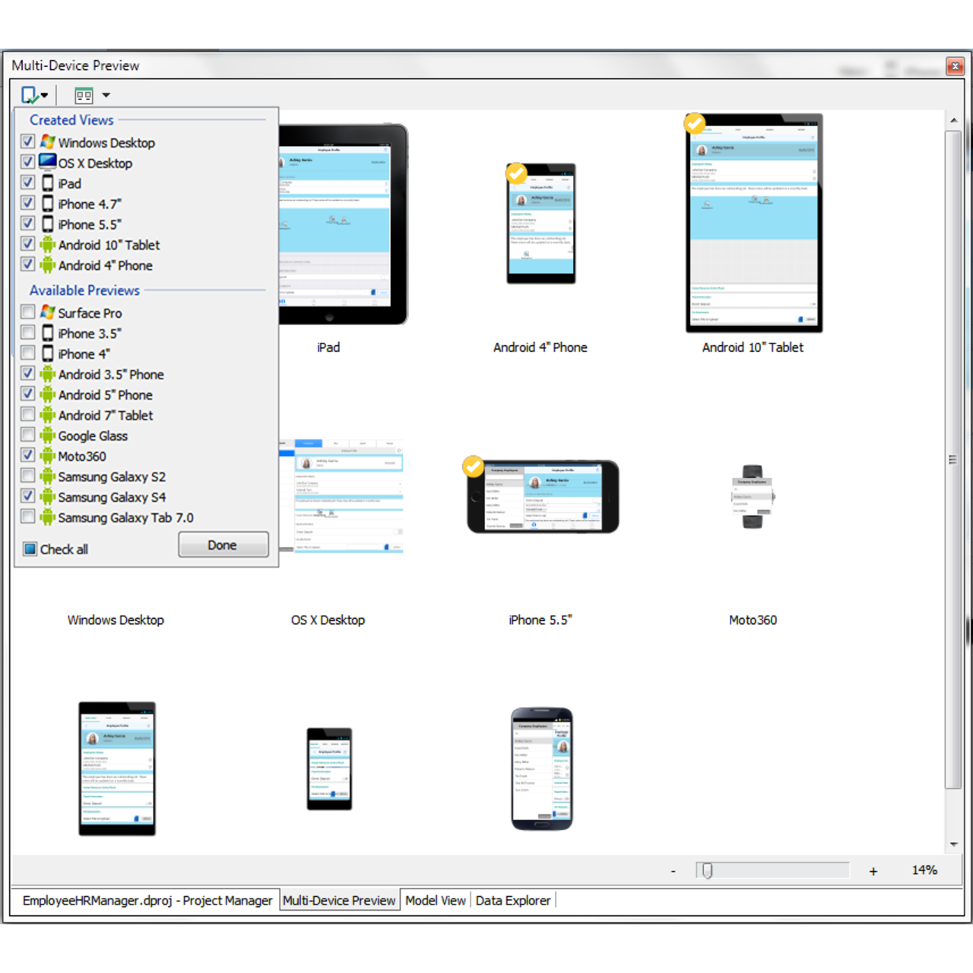Switch to the Model View tab
The width and height of the screenshot is (973, 973).
436,900
